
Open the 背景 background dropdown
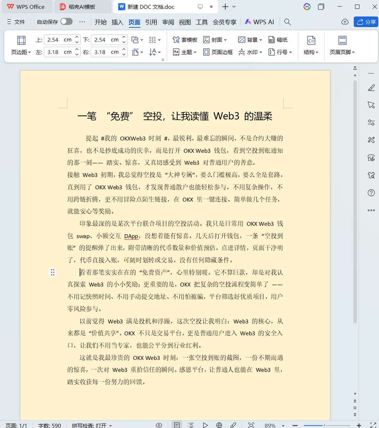coord(250,40)
